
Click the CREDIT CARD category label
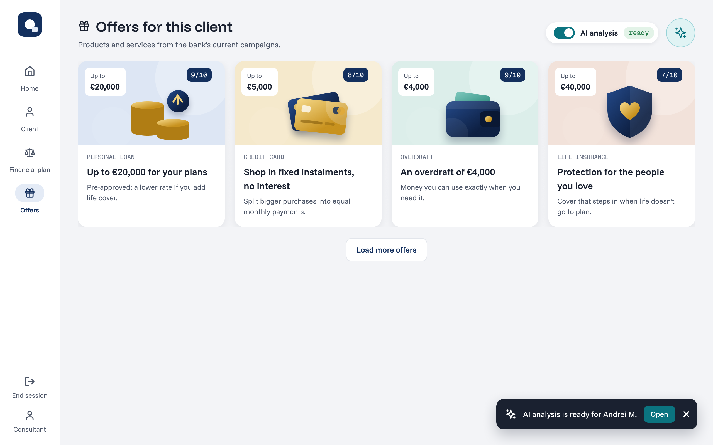tap(264, 157)
